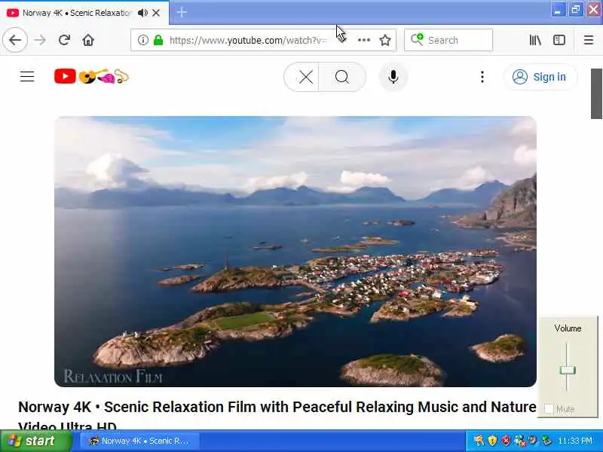The image size is (603, 452).
Task: Click the first system tray icon
Action: point(479,441)
